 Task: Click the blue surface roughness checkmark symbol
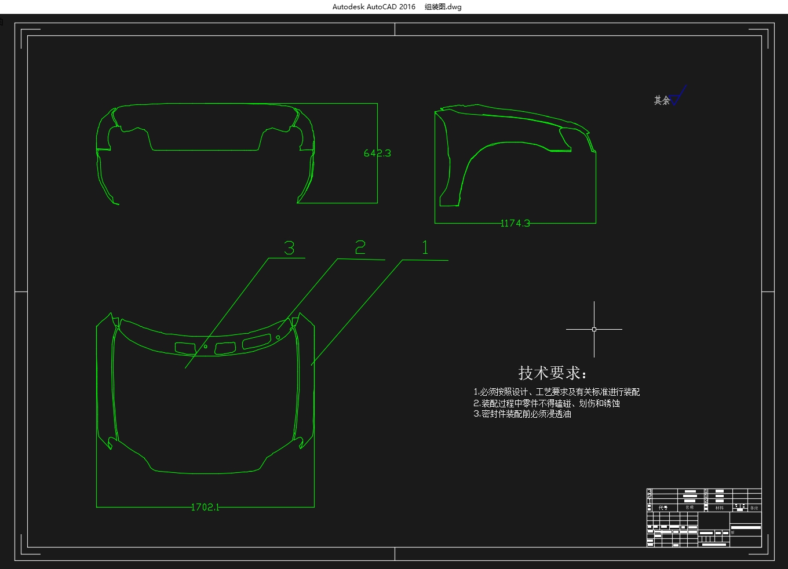(678, 95)
